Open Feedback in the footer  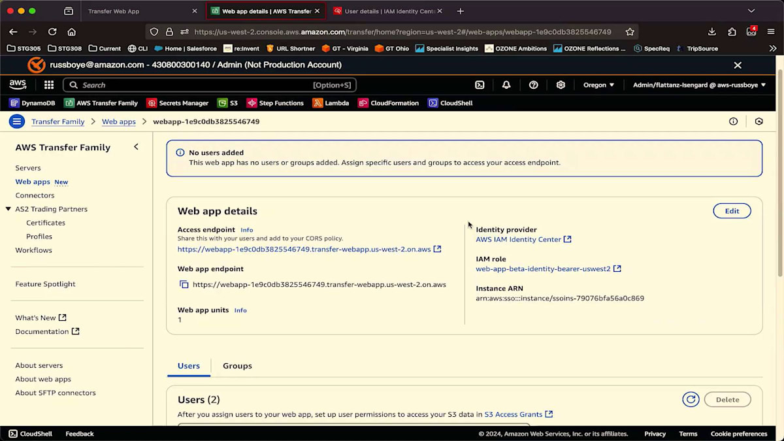(80, 434)
